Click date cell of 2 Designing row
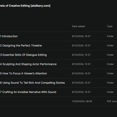Viewport: 117px width, 117px height. point(81,46)
